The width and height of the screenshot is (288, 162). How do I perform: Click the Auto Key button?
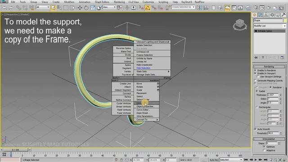214,160
